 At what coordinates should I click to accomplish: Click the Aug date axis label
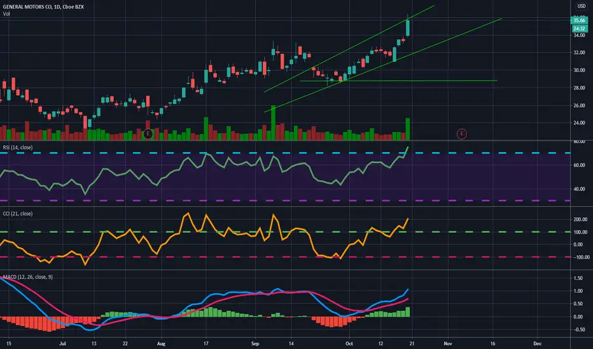[161, 344]
